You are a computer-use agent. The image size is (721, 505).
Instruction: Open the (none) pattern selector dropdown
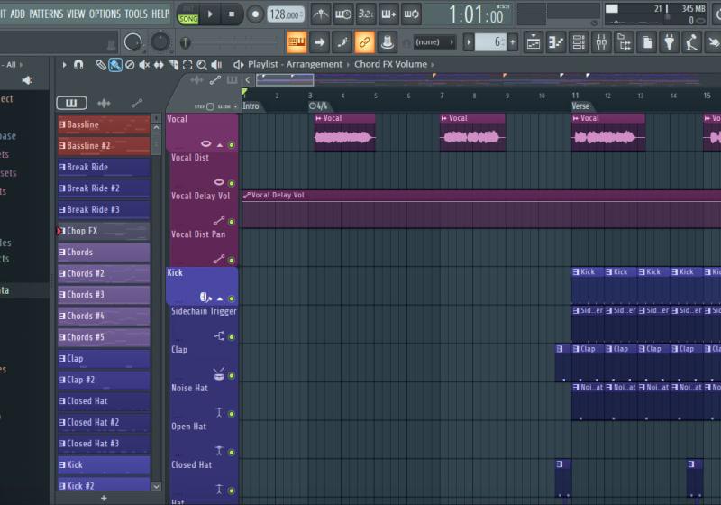[x=430, y=41]
